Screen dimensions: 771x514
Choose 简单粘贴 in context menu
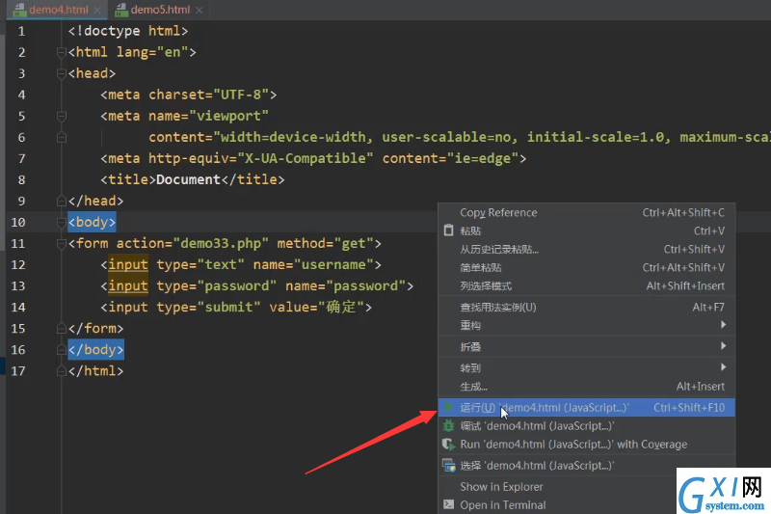587,267
